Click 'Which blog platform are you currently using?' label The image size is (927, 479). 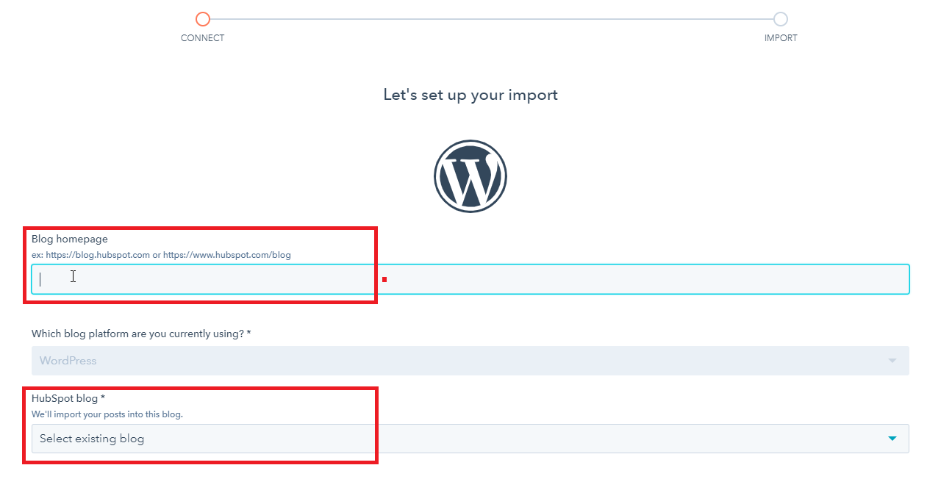141,334
